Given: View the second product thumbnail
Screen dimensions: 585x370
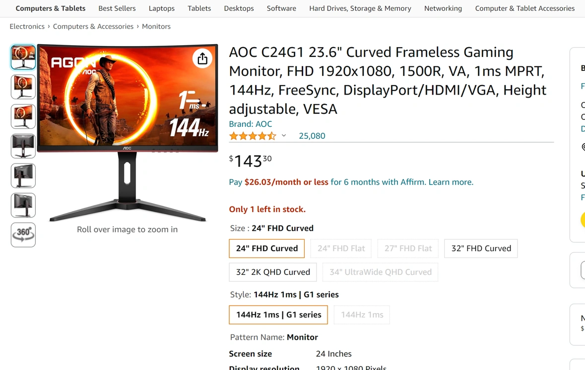Looking at the screenshot, I should (23, 87).
